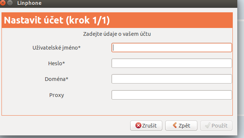Click the red X icon on Zrušit
Screen dimensions: 244x138
tap(138, 125)
